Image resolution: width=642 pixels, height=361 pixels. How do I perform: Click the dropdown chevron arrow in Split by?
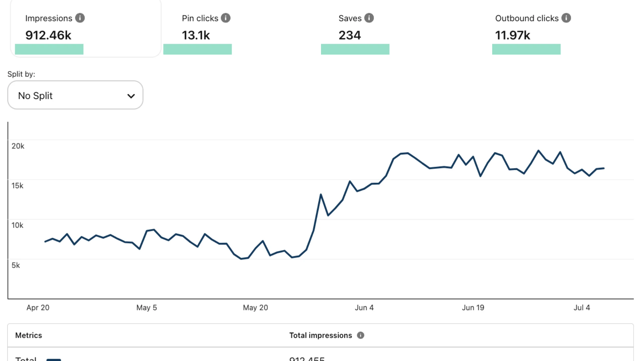click(131, 96)
